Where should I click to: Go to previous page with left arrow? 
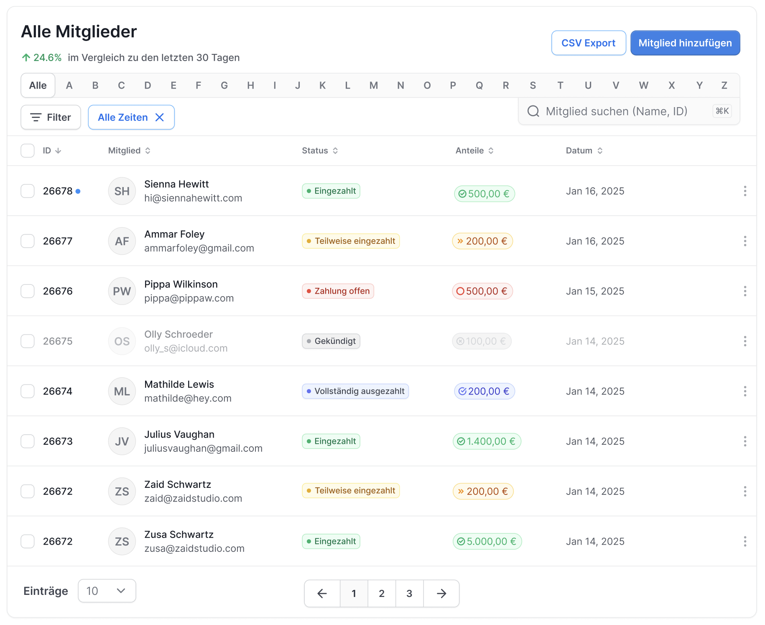pos(322,593)
